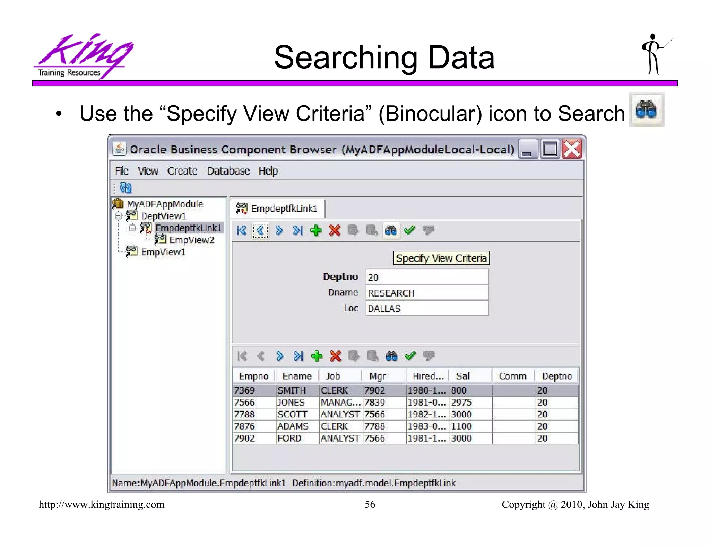The width and height of the screenshot is (710, 548).
Task: Click salary cell 2975
Action: click(x=471, y=403)
